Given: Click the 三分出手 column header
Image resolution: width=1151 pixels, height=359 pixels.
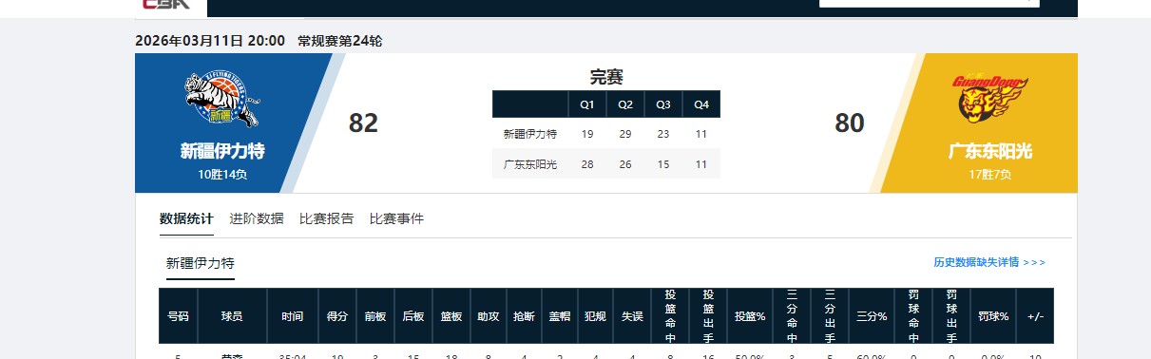Looking at the screenshot, I should click(x=830, y=316).
